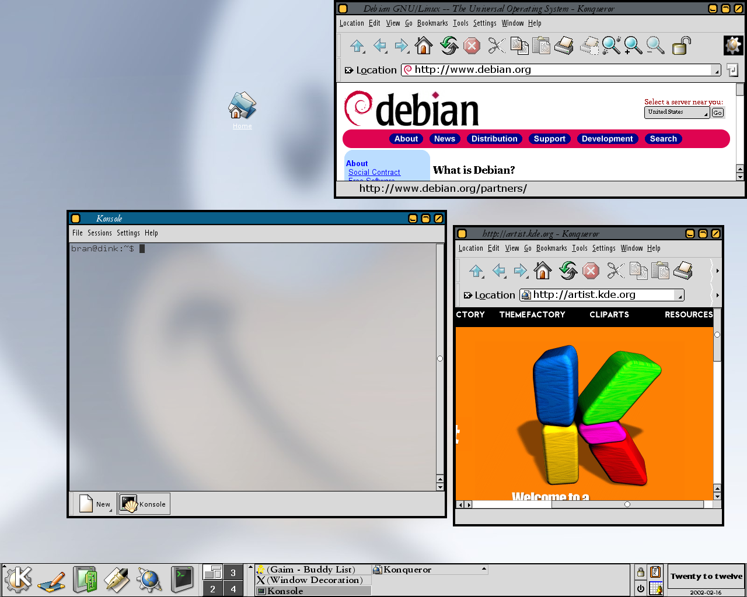Expand the artist.kde.org location history dropdown
The image size is (747, 597).
point(680,296)
